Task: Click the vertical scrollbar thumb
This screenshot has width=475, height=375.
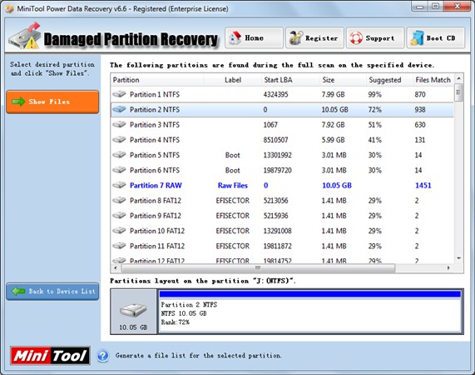Action: [458, 92]
